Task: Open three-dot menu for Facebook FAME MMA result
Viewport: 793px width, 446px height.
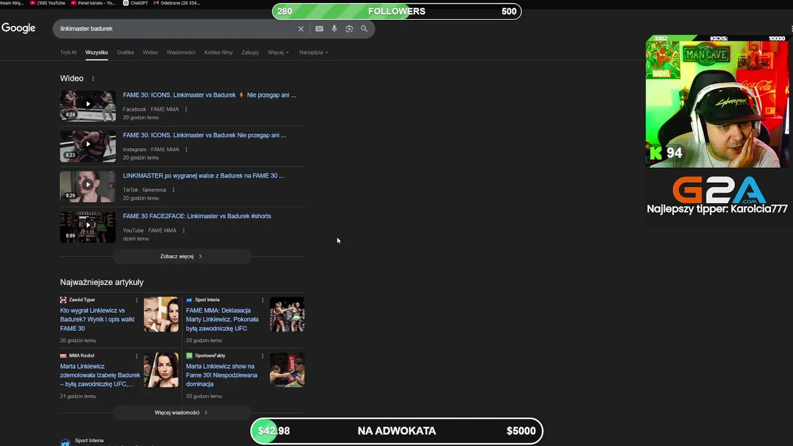Action: pyautogui.click(x=186, y=109)
